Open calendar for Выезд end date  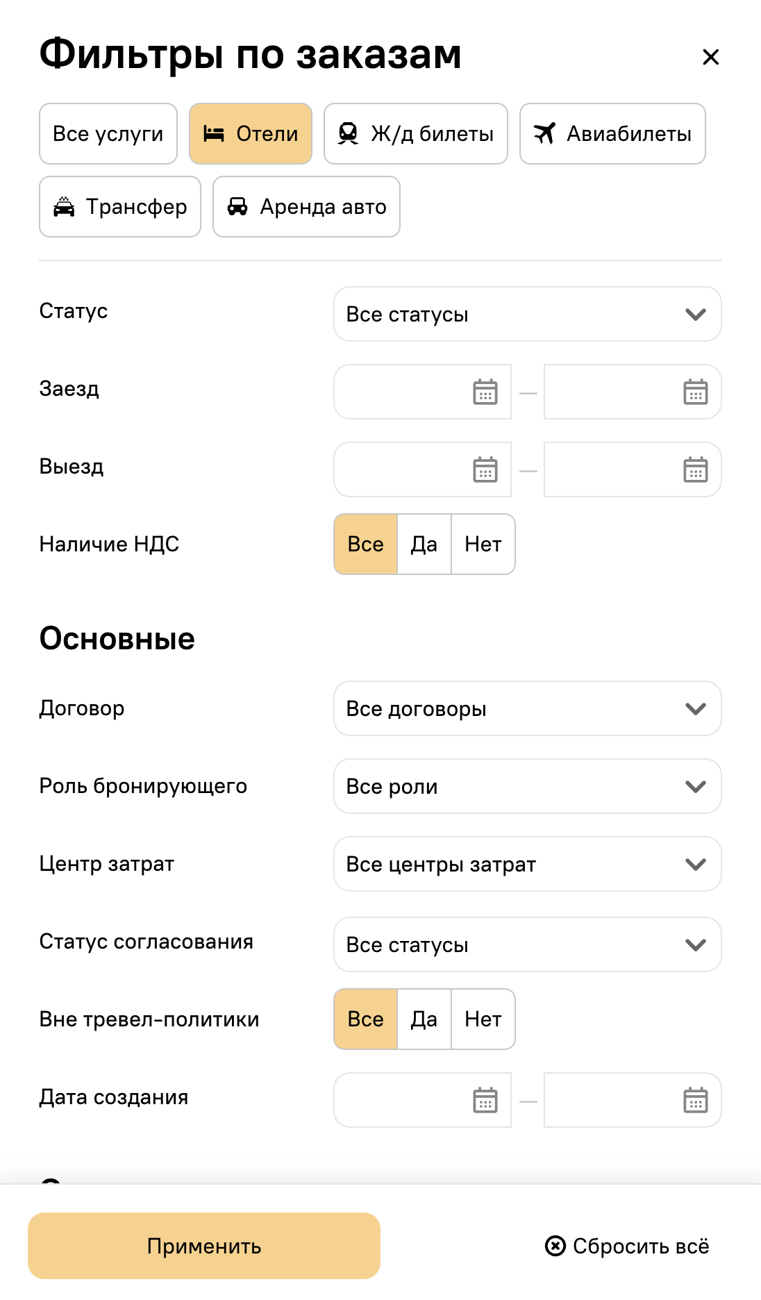click(x=695, y=469)
